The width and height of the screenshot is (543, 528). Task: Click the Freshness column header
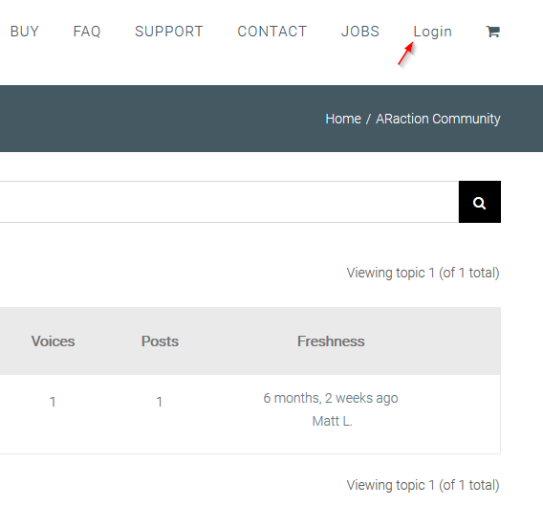(331, 341)
